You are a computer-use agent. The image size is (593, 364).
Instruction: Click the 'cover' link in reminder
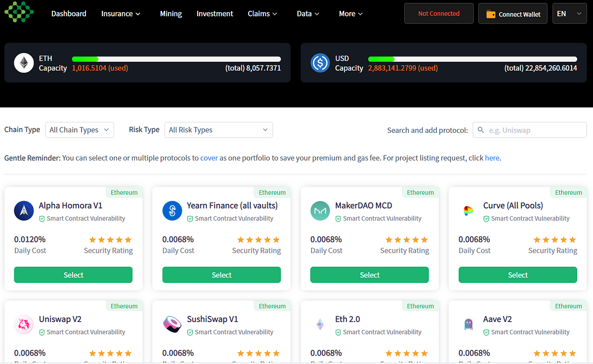pos(209,158)
